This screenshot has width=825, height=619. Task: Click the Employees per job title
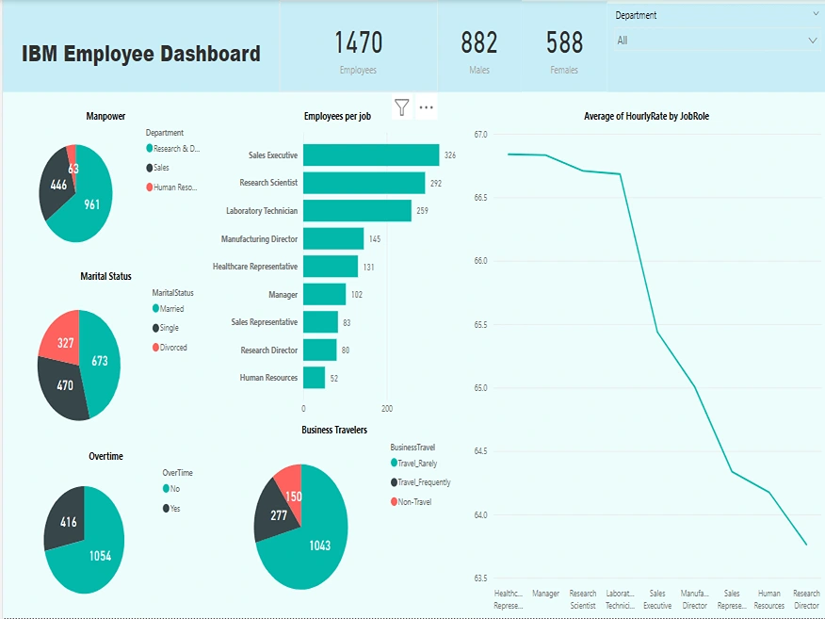click(337, 116)
